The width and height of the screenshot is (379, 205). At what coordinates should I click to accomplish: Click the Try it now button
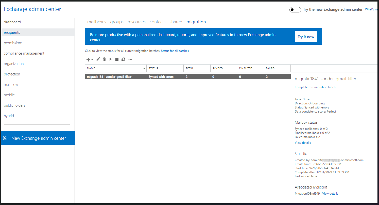pos(306,37)
